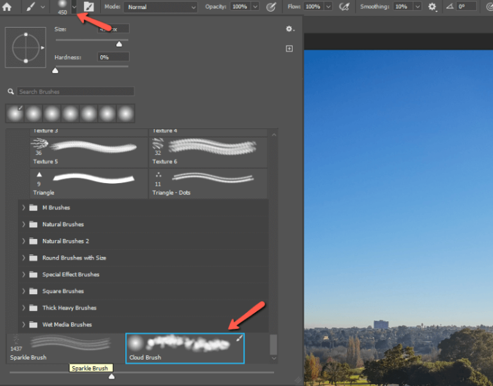Create new brush preset plus icon

(x=290, y=48)
